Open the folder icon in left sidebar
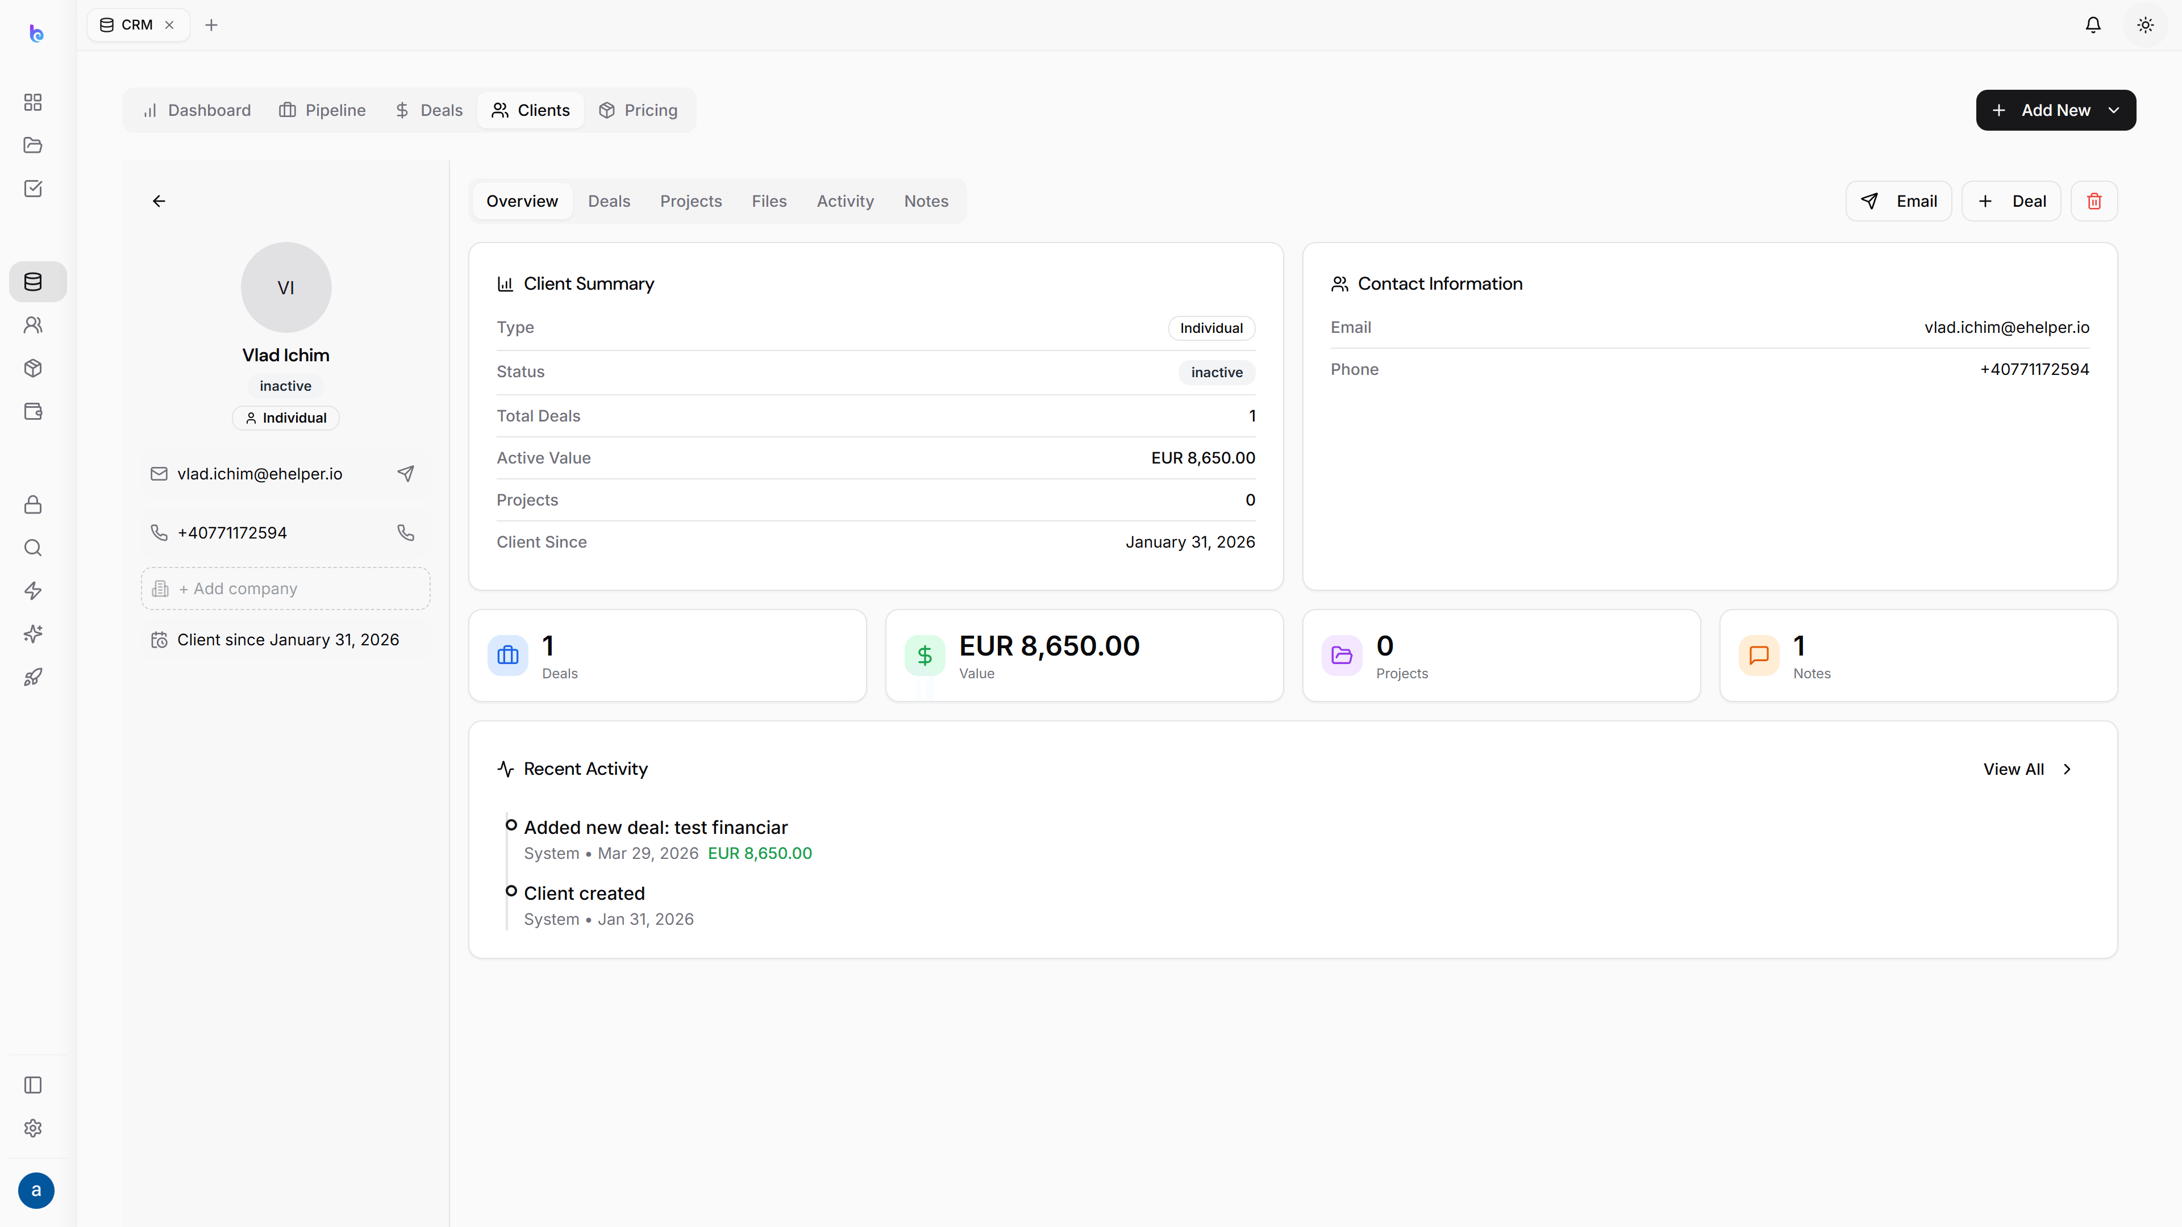This screenshot has height=1227, width=2182. [33, 145]
